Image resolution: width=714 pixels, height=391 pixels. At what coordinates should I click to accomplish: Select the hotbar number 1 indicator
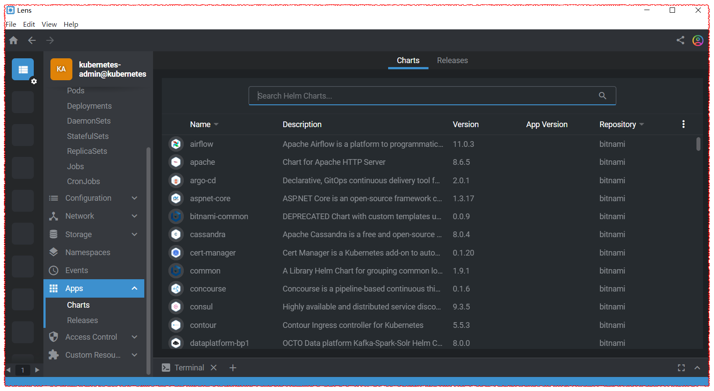tap(23, 370)
